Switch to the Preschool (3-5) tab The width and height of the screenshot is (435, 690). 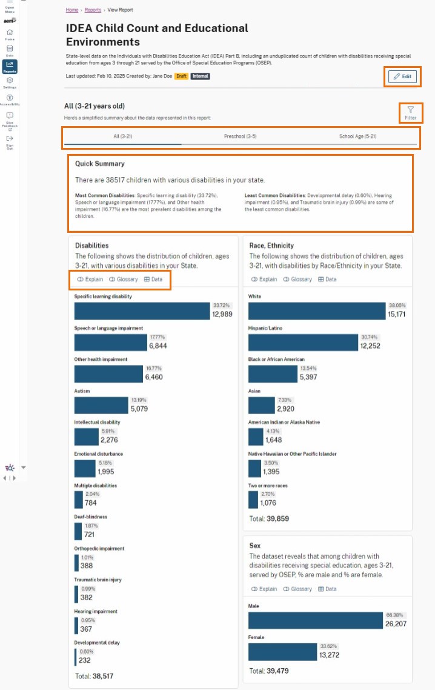click(241, 137)
